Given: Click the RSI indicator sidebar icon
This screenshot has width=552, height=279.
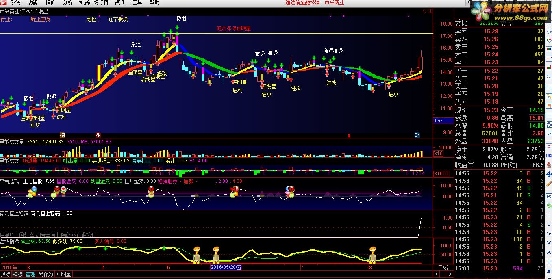Looking at the screenshot, I should pyautogui.click(x=549, y=155).
